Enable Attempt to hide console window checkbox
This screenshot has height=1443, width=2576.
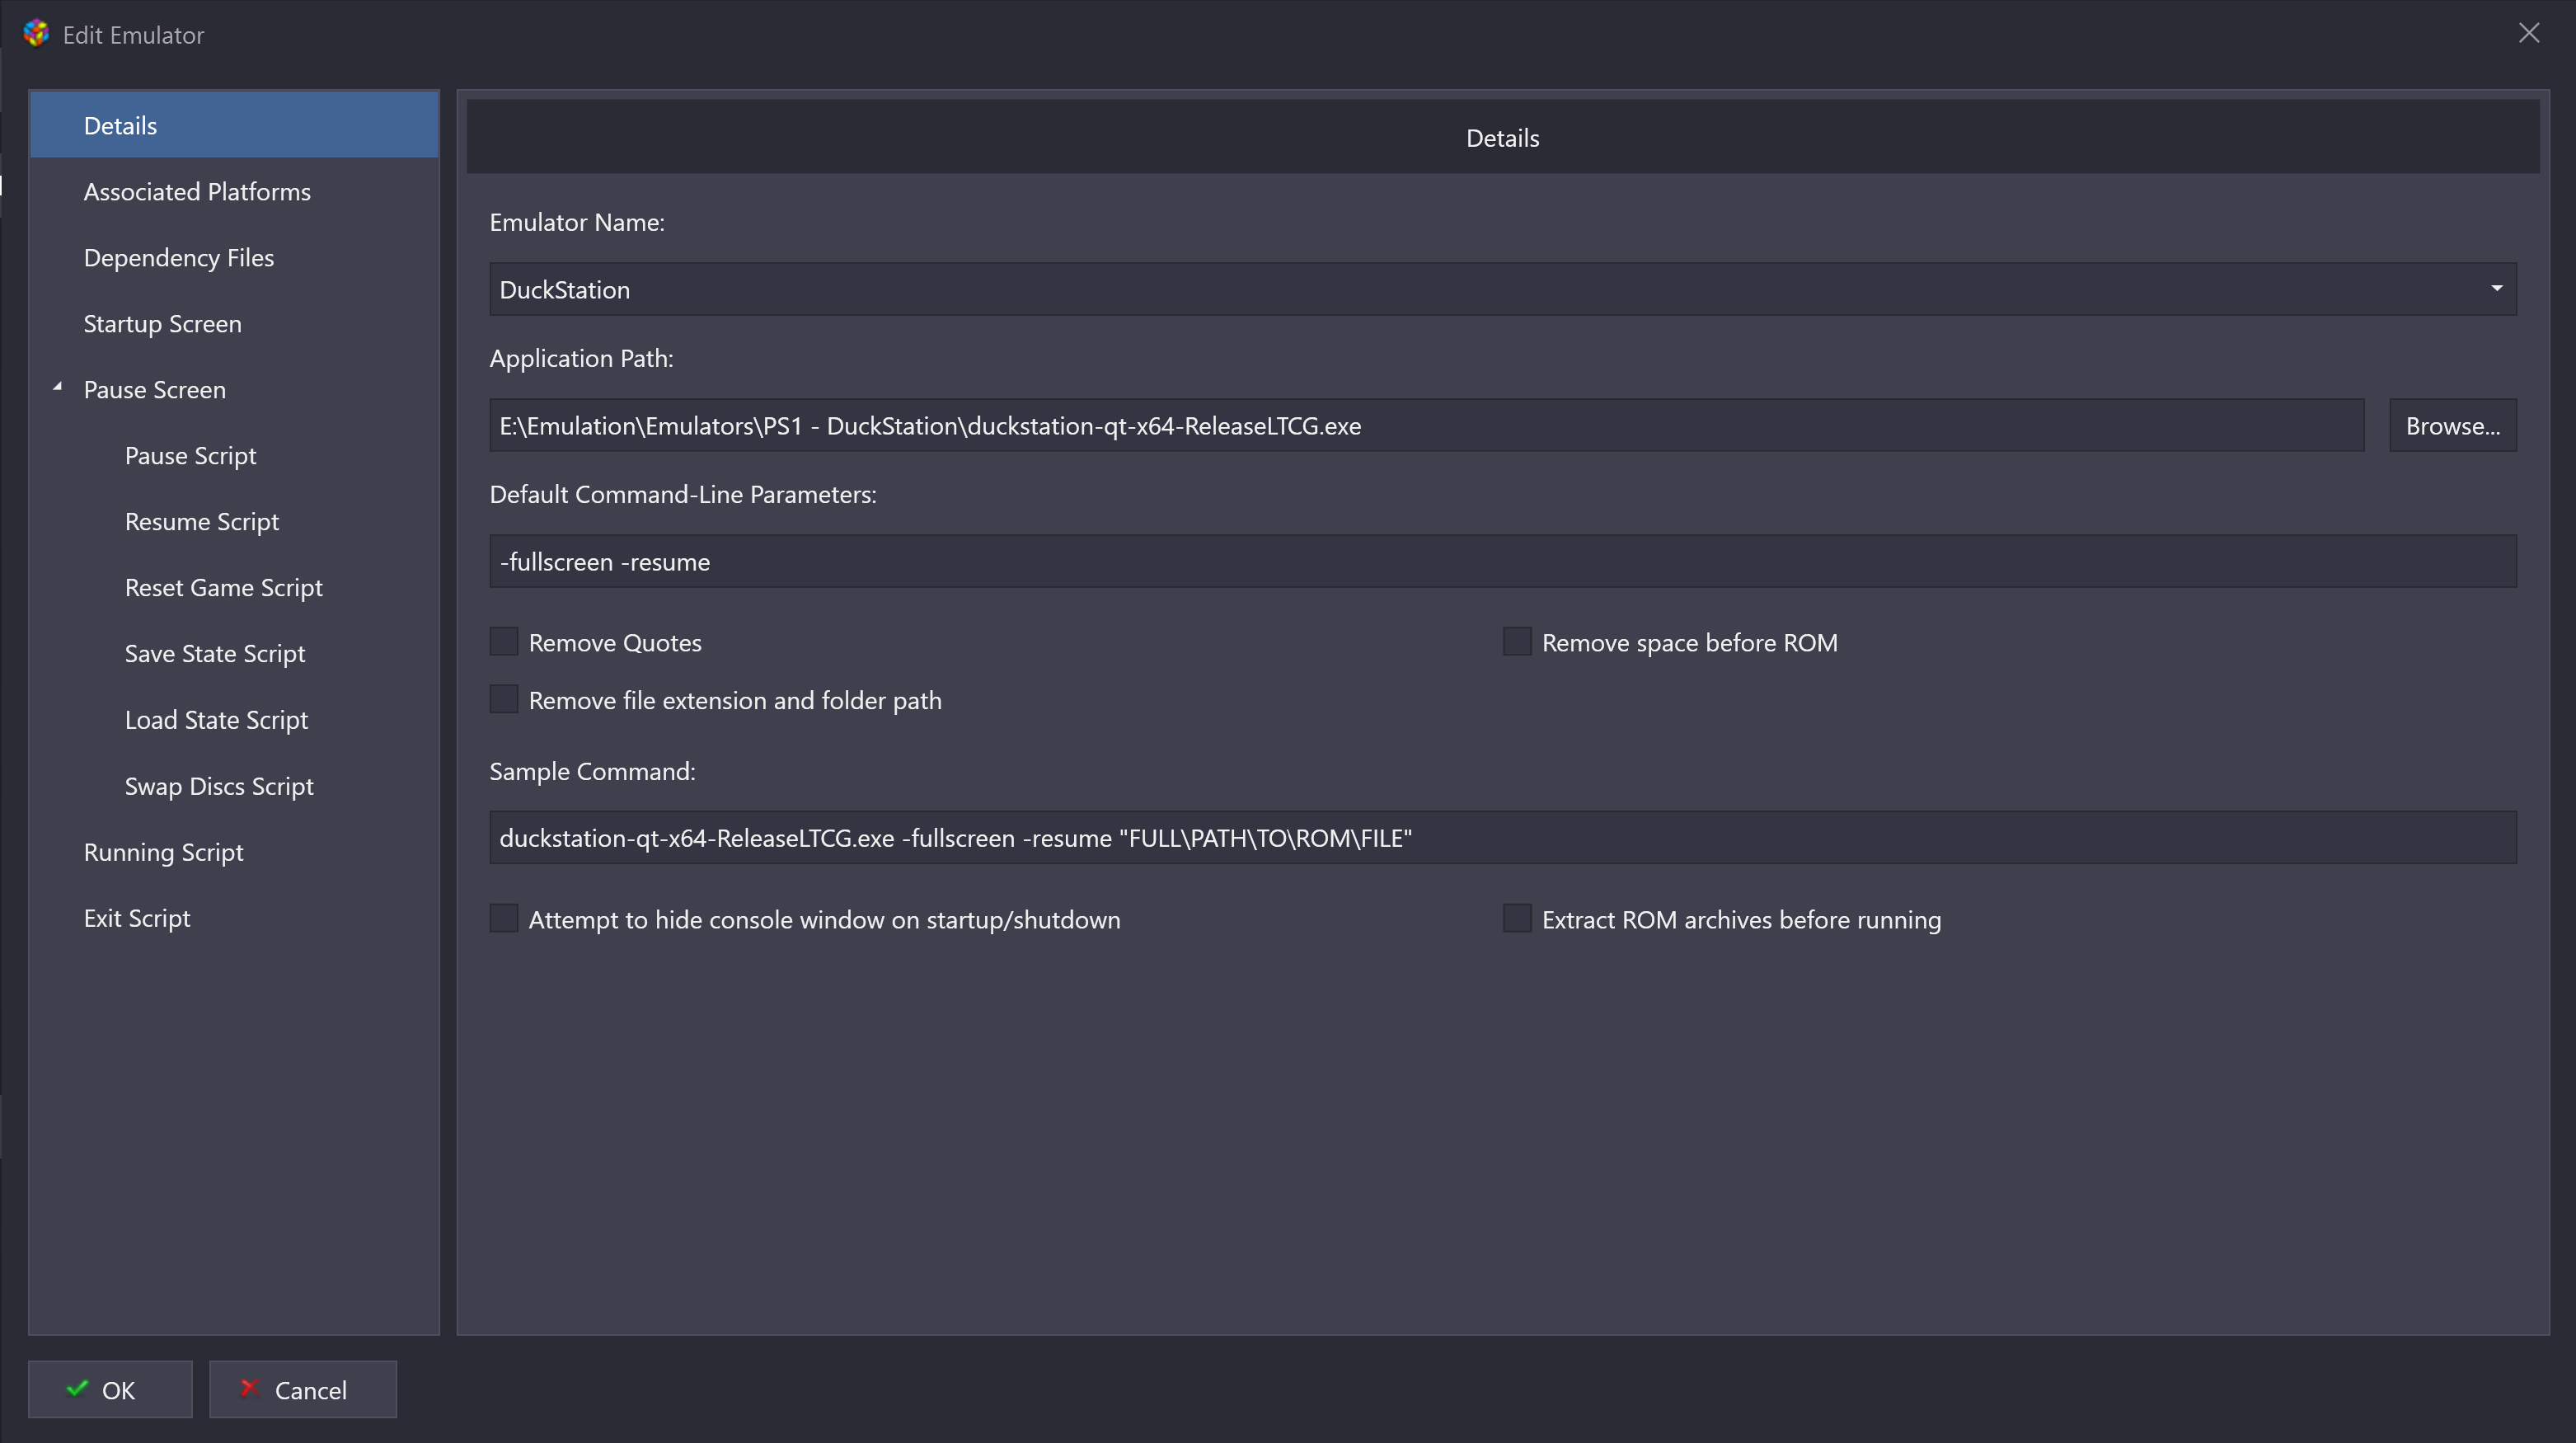coord(504,918)
